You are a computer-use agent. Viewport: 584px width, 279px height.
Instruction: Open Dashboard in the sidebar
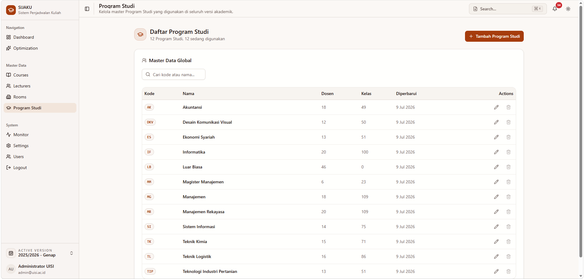40,37
